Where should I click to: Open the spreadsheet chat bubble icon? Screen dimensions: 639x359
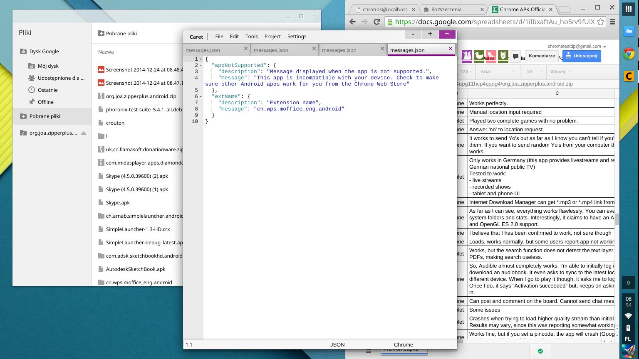[516, 56]
